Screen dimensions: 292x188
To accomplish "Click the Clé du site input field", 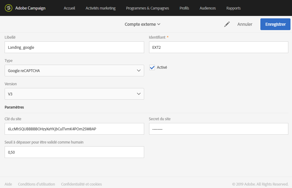I will (74, 129).
